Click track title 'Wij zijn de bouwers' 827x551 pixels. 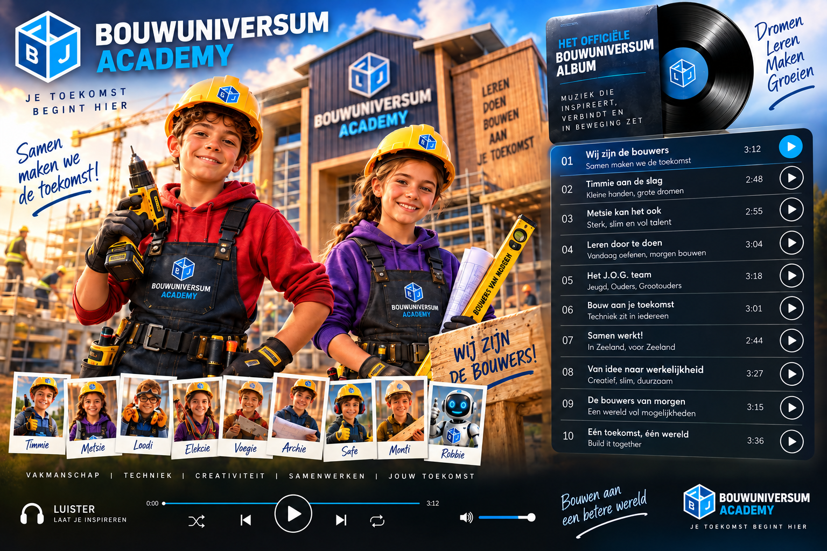tap(627, 152)
